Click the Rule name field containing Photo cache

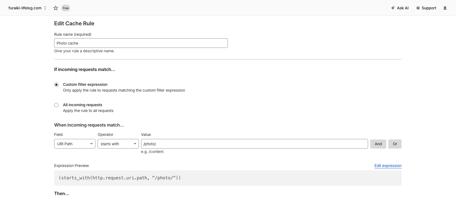141,43
